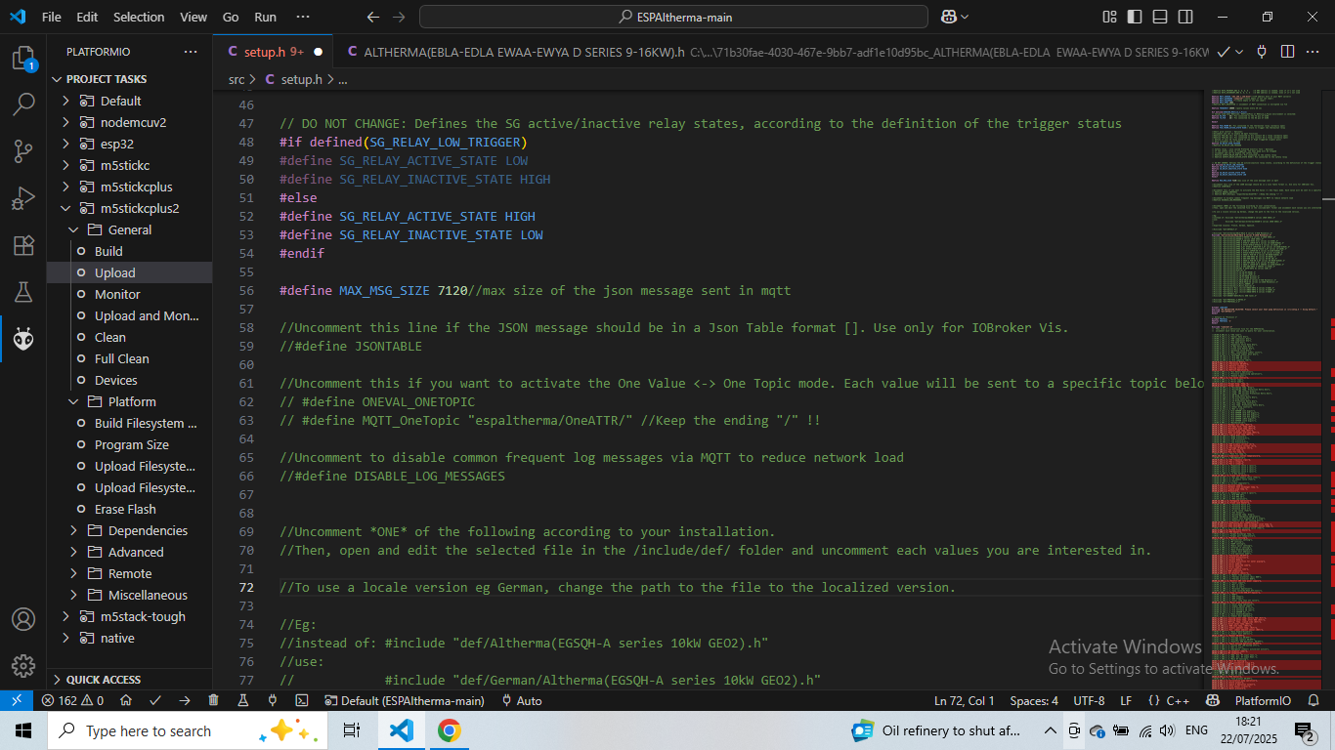1335x750 pixels.
Task: Open the Extensions view in activity bar
Action: coord(23,245)
